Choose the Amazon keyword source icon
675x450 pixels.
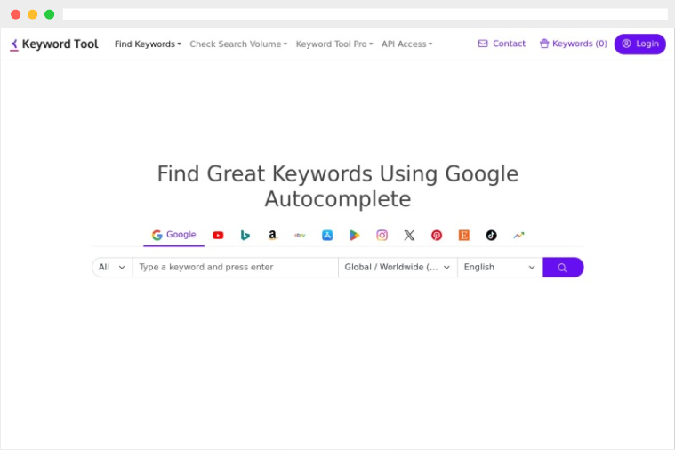coord(272,235)
